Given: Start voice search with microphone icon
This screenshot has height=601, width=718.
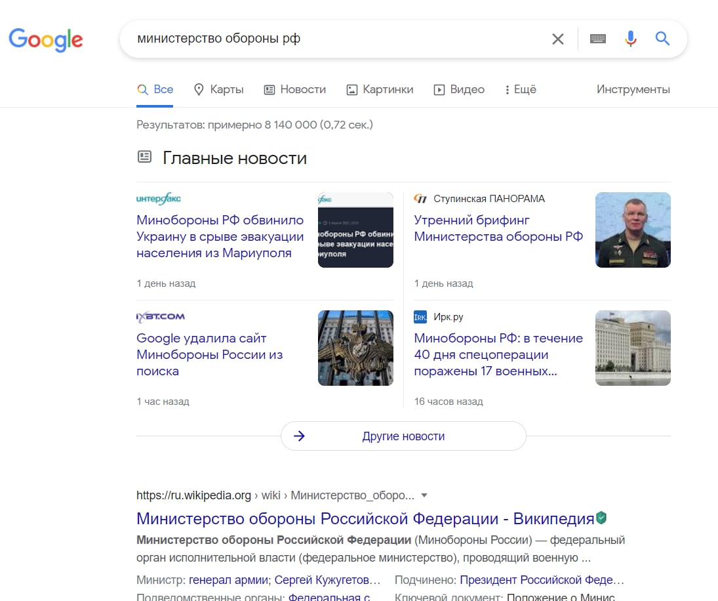Looking at the screenshot, I should point(630,39).
